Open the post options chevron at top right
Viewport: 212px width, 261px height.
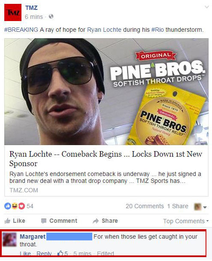coord(207,7)
